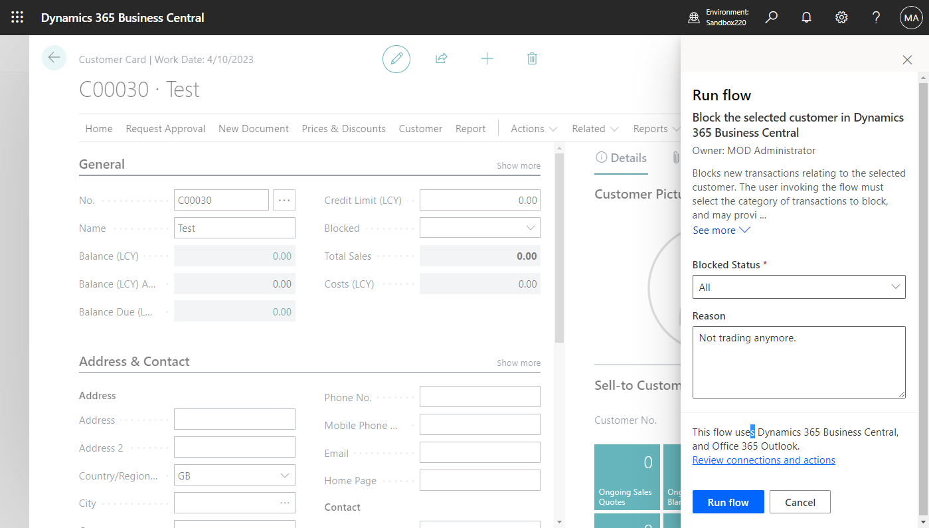The image size is (929, 528).
Task: Open the New Document menu item
Action: click(x=254, y=128)
